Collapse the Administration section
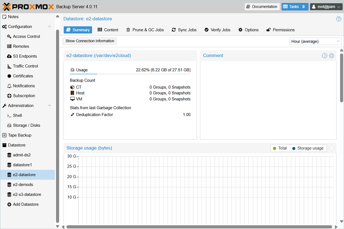This screenshot has width=344, height=229. coord(49,106)
